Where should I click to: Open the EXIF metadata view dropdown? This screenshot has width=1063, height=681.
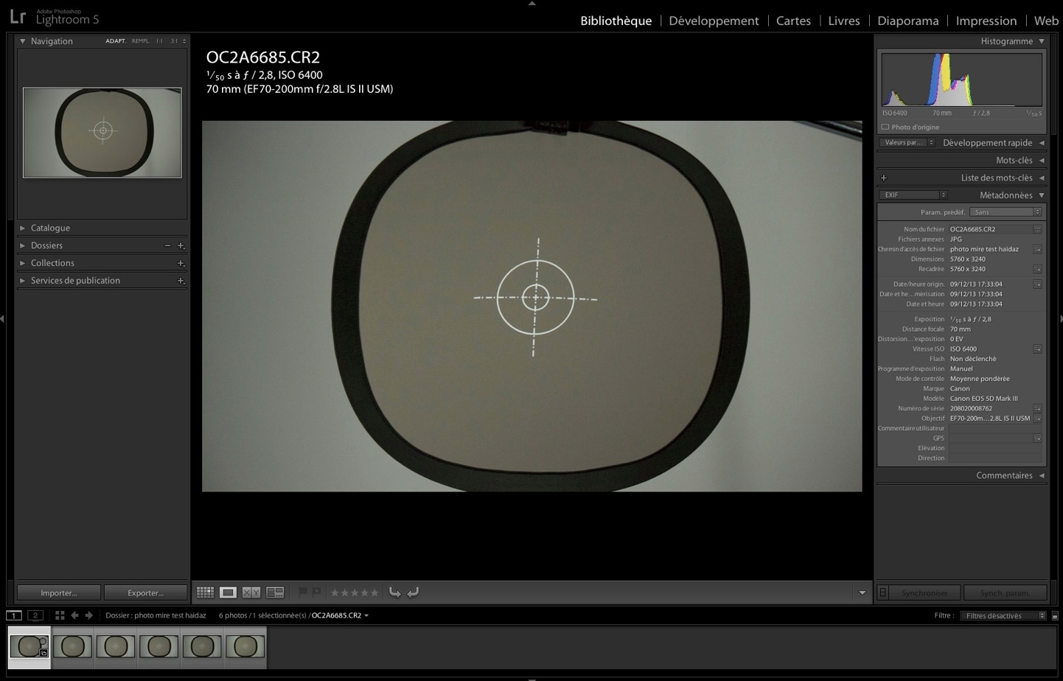click(x=913, y=195)
